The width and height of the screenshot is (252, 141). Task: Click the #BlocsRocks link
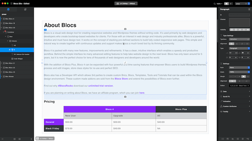(x=65, y=86)
